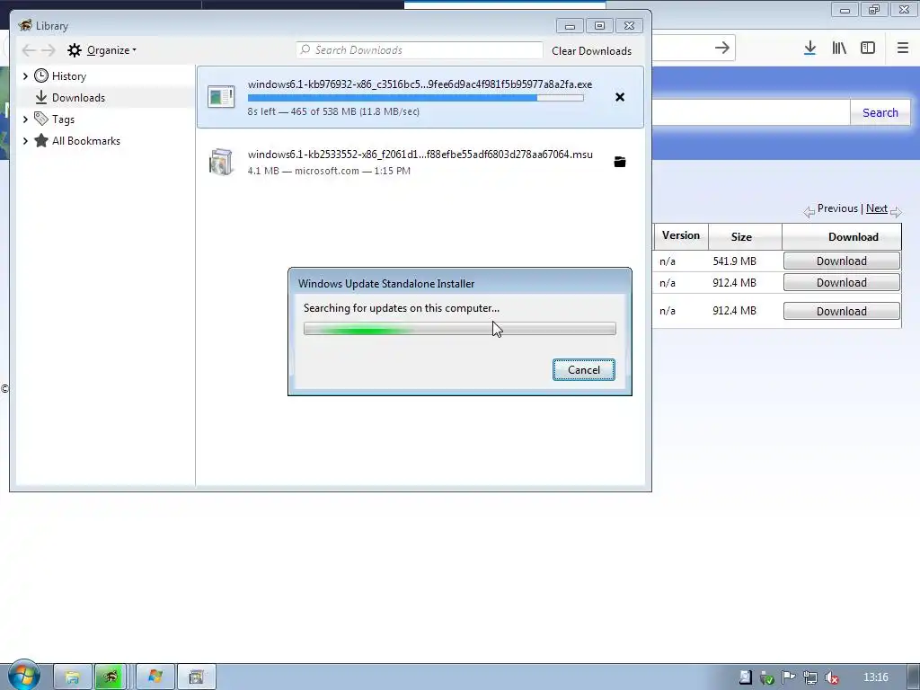Screen dimensions: 920x690
Task: Select History in the Library sidebar
Action: coord(68,76)
